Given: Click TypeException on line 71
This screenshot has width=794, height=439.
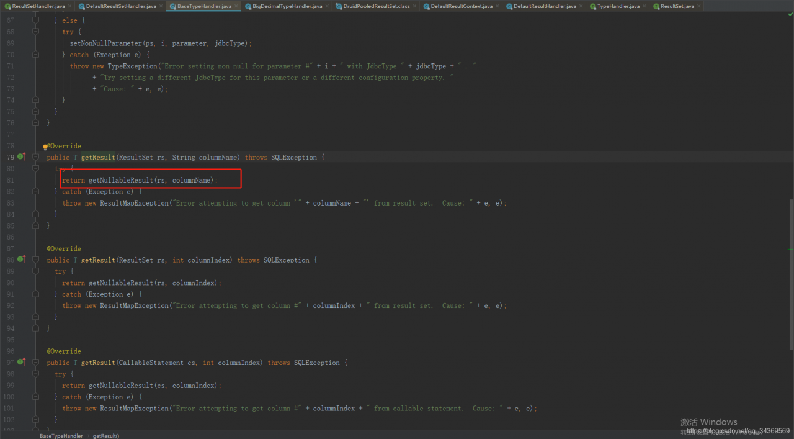Looking at the screenshot, I should pyautogui.click(x=132, y=66).
